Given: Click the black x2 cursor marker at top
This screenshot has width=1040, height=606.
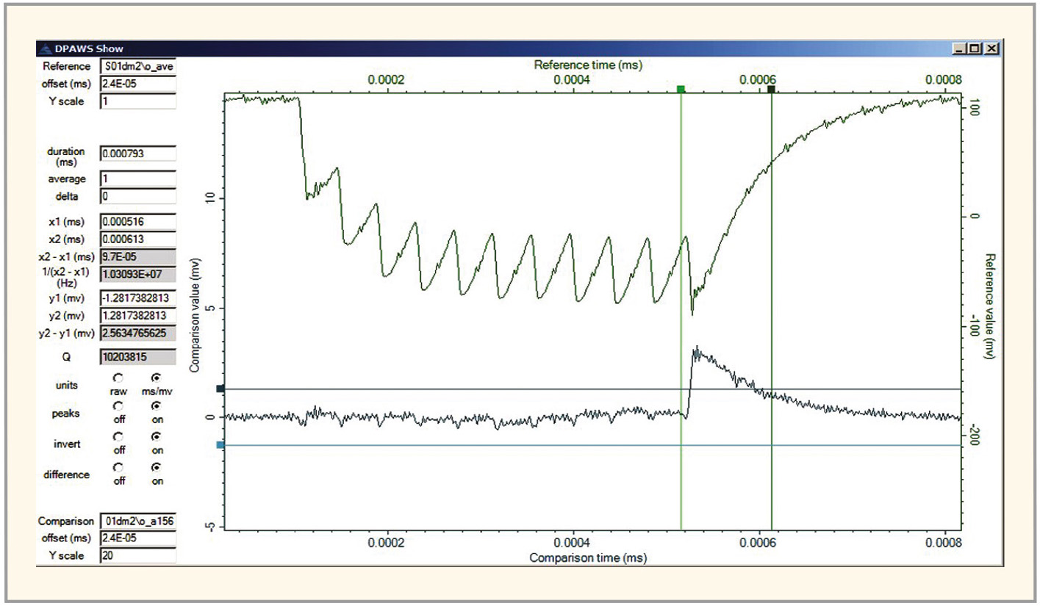Looking at the screenshot, I should [x=771, y=89].
